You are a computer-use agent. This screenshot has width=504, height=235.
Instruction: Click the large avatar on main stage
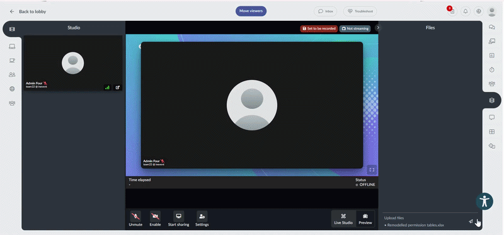point(252,105)
